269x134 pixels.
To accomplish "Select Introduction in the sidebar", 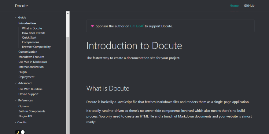I will (27, 23).
